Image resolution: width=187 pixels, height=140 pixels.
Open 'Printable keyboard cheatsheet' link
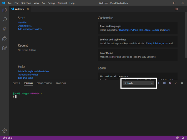pyautogui.click(x=34, y=71)
